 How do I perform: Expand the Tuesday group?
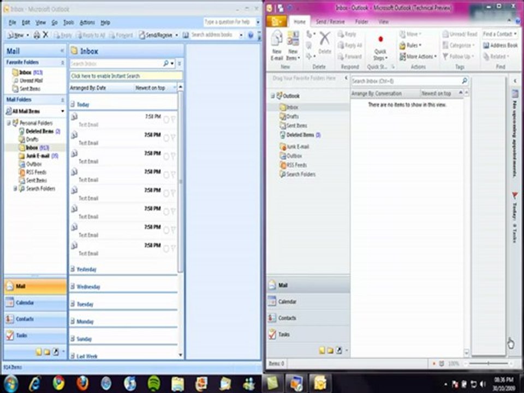(x=73, y=304)
